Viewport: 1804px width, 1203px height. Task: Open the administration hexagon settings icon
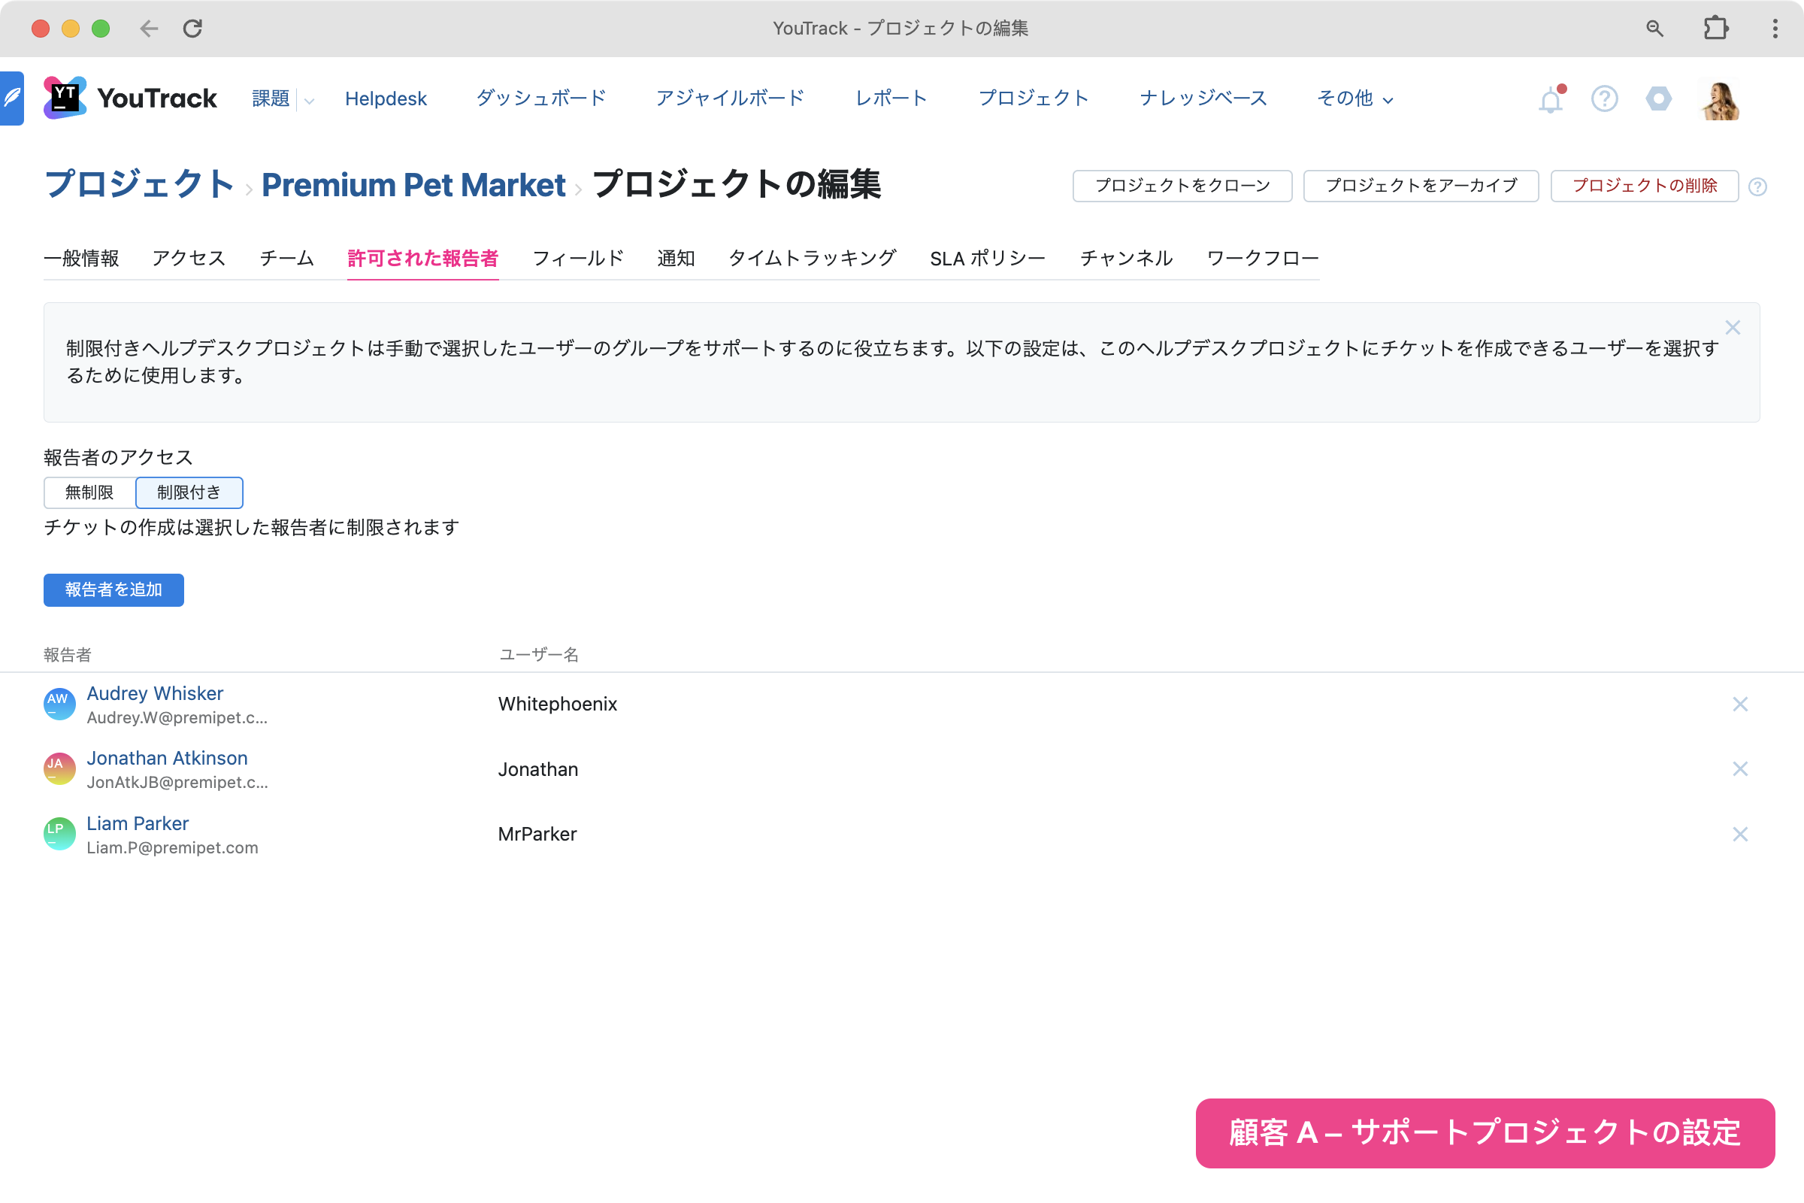point(1658,99)
